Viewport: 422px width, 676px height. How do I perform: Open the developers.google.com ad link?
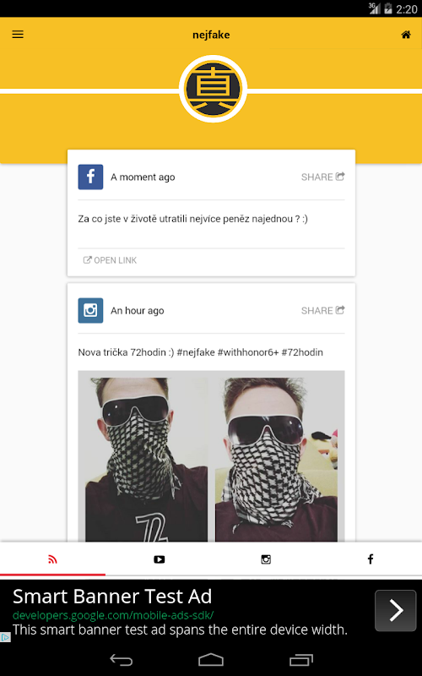113,615
